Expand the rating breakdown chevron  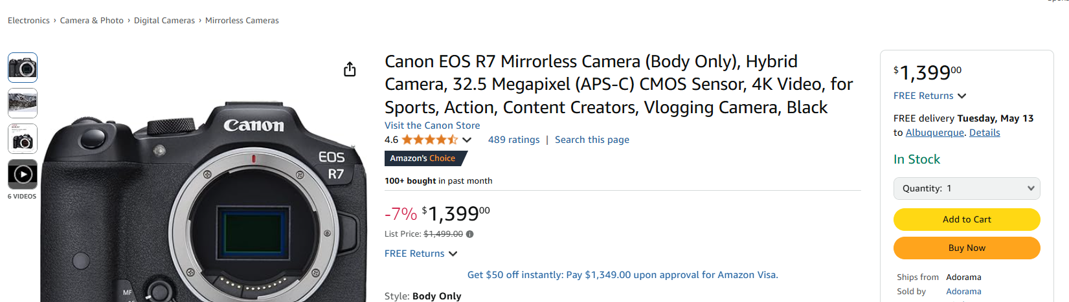[467, 140]
